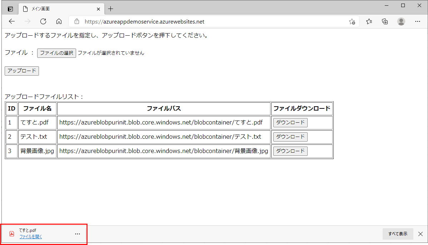Viewport: 428px width, 245px height.
Task: Add this page to favorites star icon
Action: (x=352, y=21)
